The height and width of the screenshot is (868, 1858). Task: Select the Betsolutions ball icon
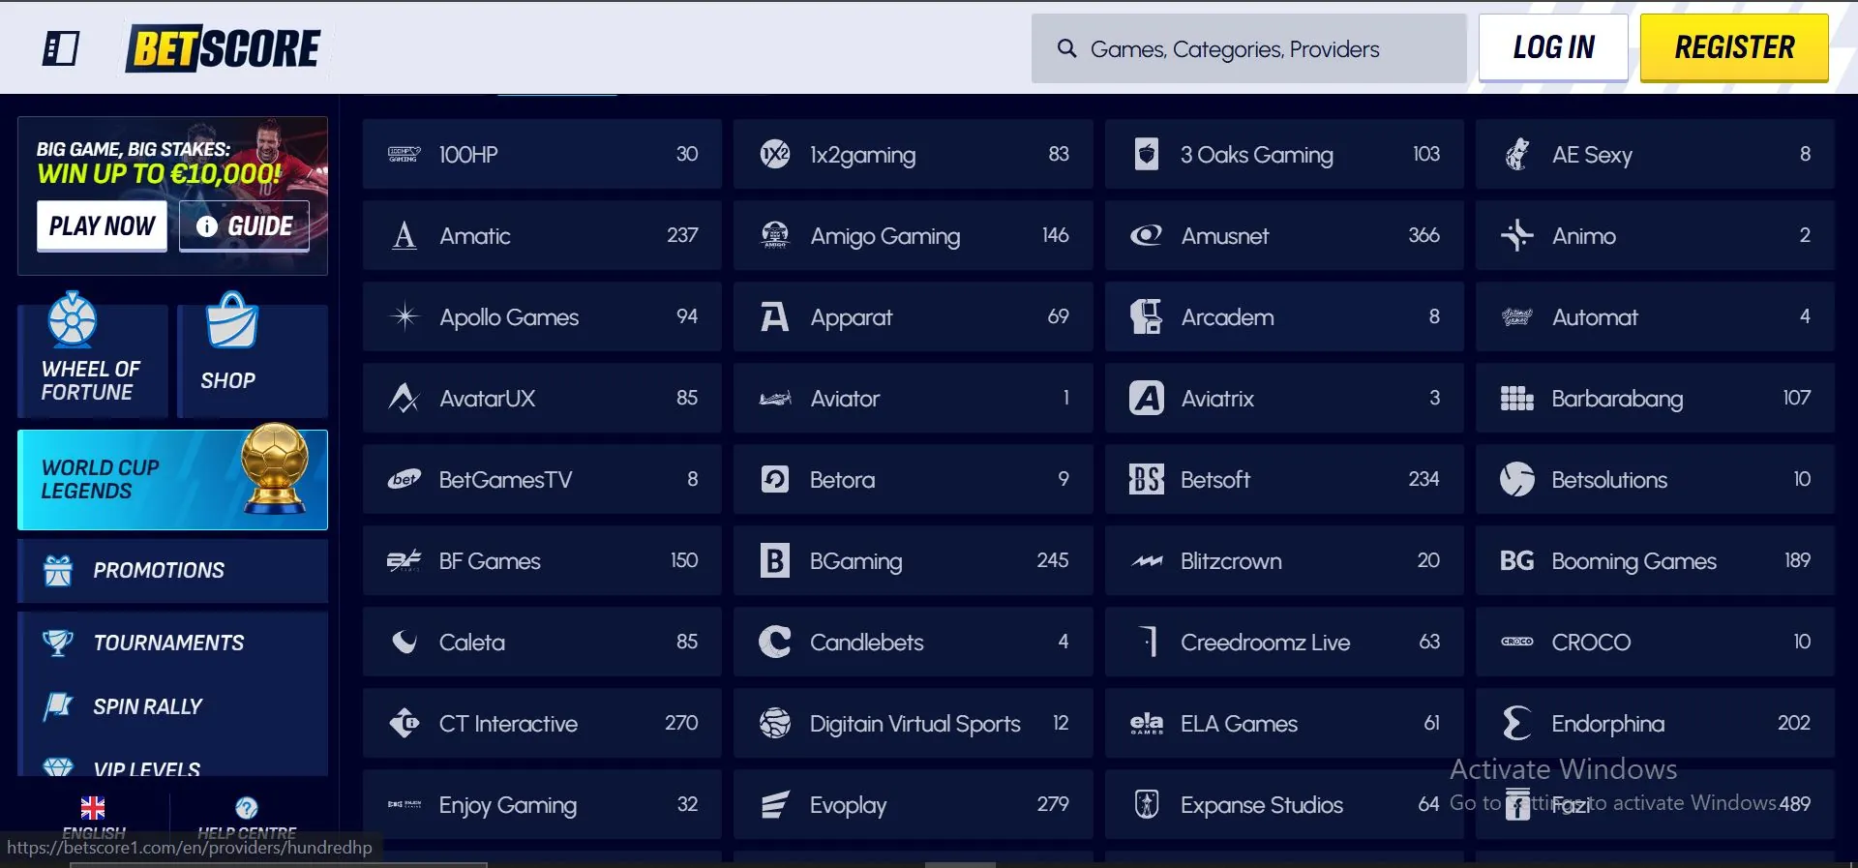pyautogui.click(x=1517, y=479)
